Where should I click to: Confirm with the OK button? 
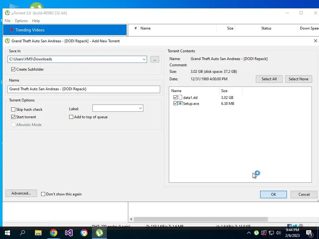(x=274, y=194)
